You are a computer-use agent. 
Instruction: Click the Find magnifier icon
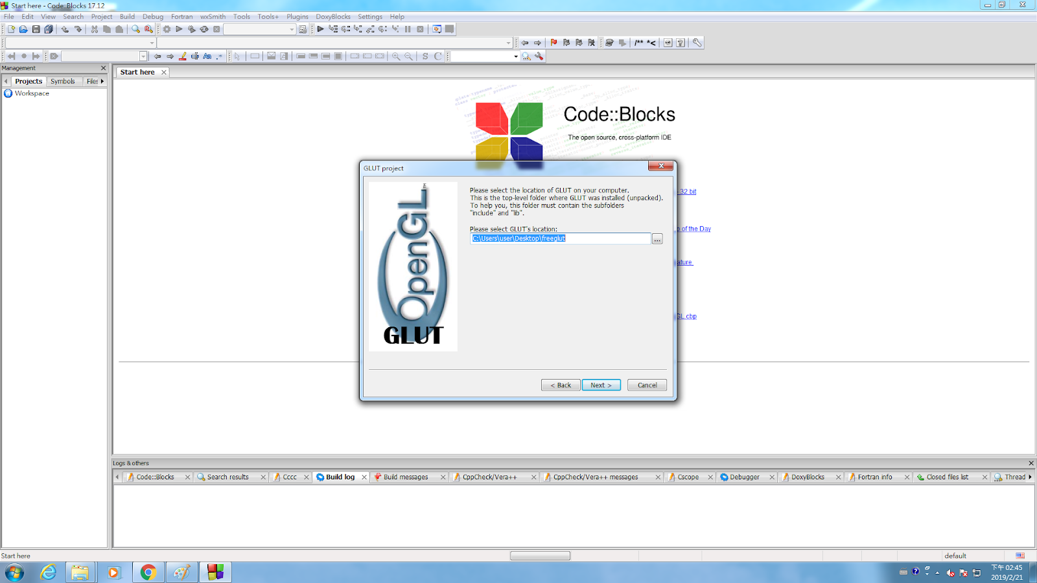(x=135, y=29)
